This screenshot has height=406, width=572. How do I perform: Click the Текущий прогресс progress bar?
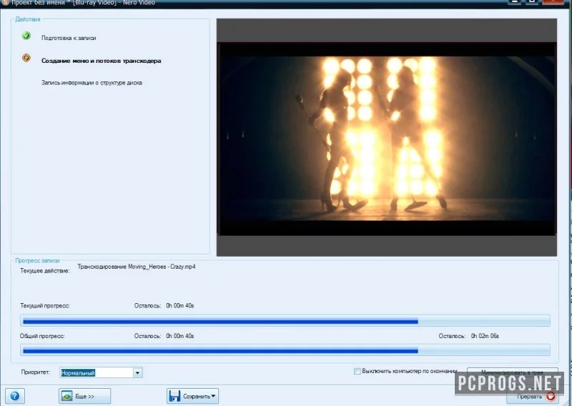[285, 321]
